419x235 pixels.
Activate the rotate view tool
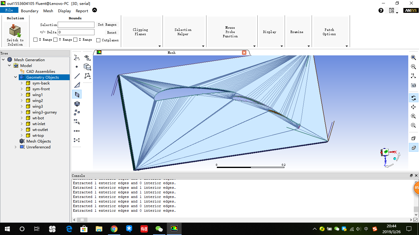point(413,98)
